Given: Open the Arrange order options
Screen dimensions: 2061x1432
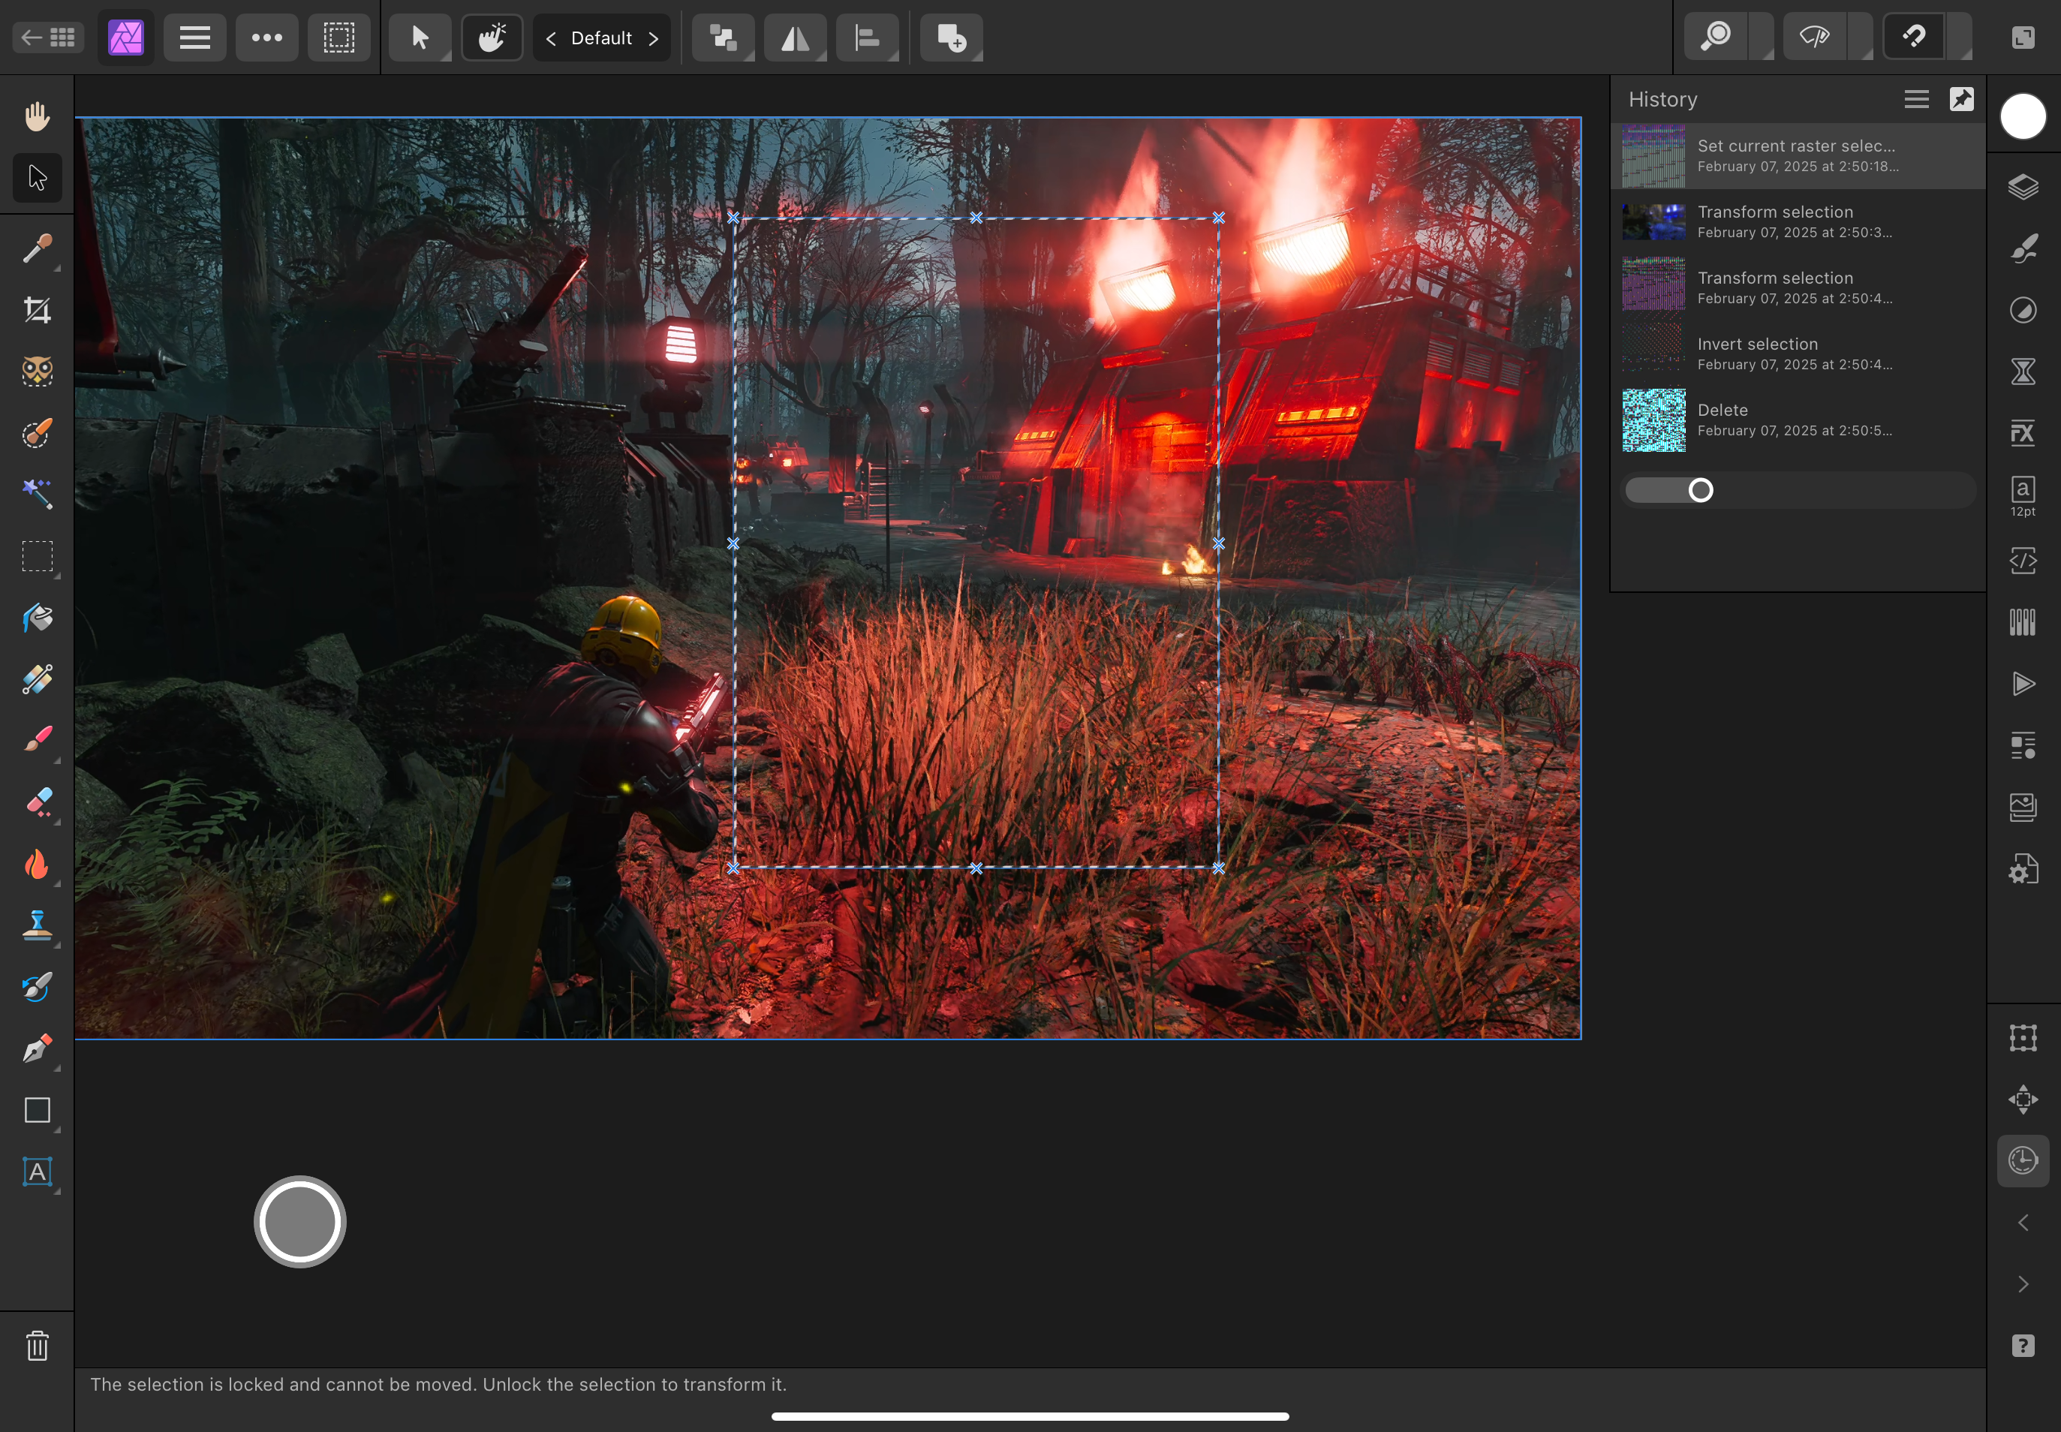Looking at the screenshot, I should pos(724,38).
